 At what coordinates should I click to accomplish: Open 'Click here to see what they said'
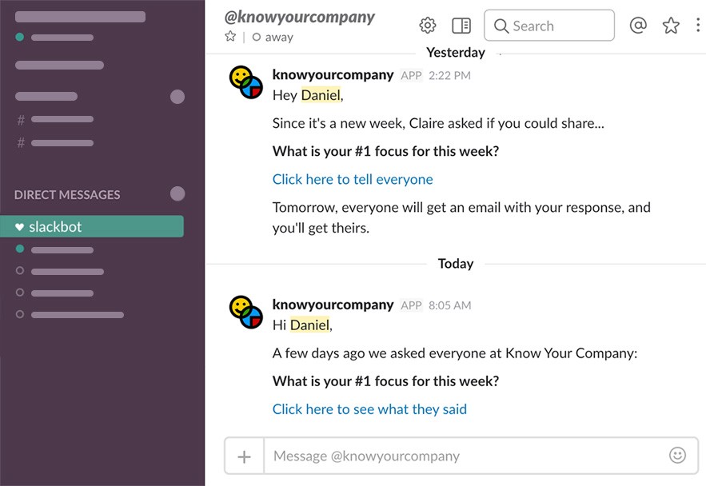pos(369,409)
